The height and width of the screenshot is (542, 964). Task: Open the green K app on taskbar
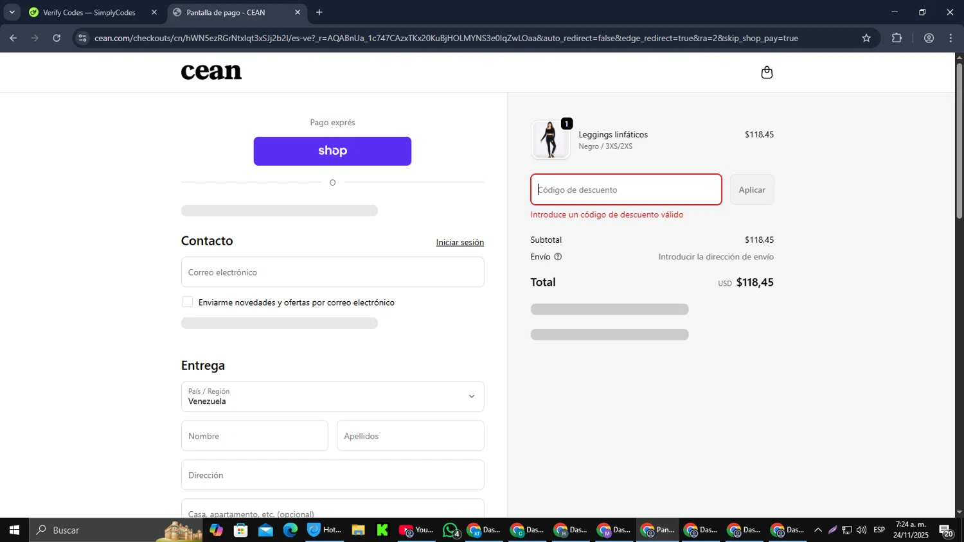(382, 530)
